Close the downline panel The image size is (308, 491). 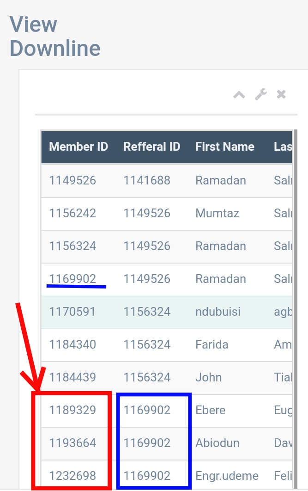[281, 95]
